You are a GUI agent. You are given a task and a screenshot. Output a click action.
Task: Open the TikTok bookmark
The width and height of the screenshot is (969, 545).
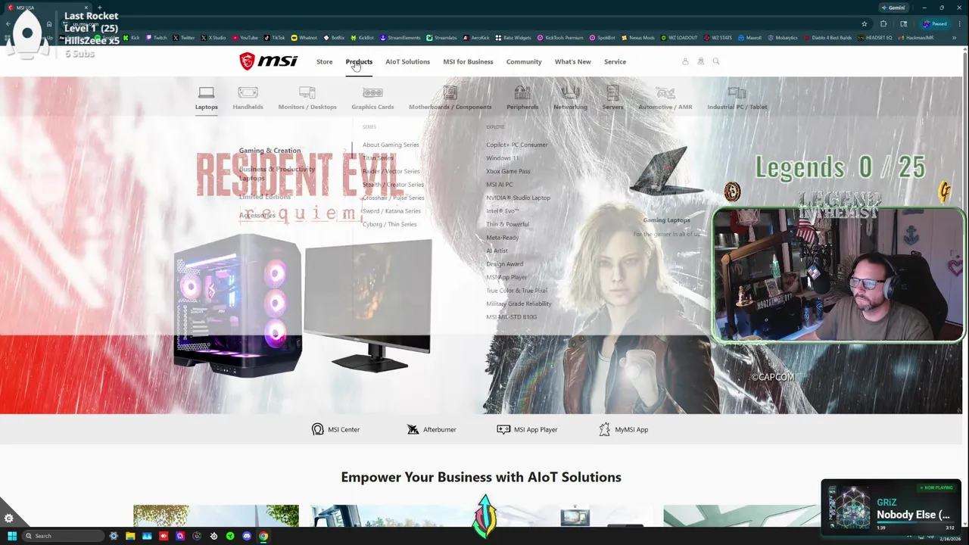pos(275,38)
